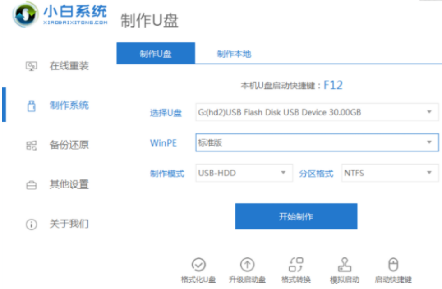Click the 格式转换 icon
Image resolution: width=442 pixels, height=289 pixels.
click(x=296, y=265)
